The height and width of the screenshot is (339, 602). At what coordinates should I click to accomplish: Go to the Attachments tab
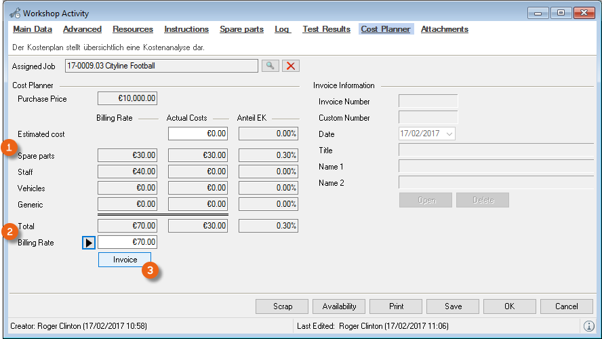[x=444, y=29]
